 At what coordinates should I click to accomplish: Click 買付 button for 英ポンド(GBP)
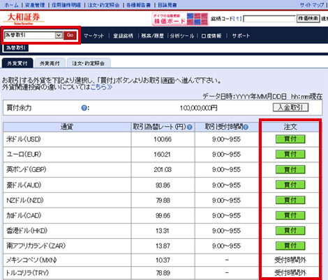click(290, 169)
